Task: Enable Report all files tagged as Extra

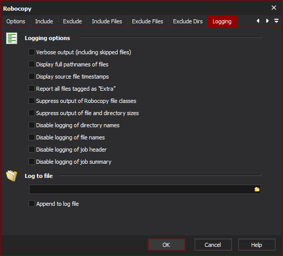Action: (x=31, y=89)
